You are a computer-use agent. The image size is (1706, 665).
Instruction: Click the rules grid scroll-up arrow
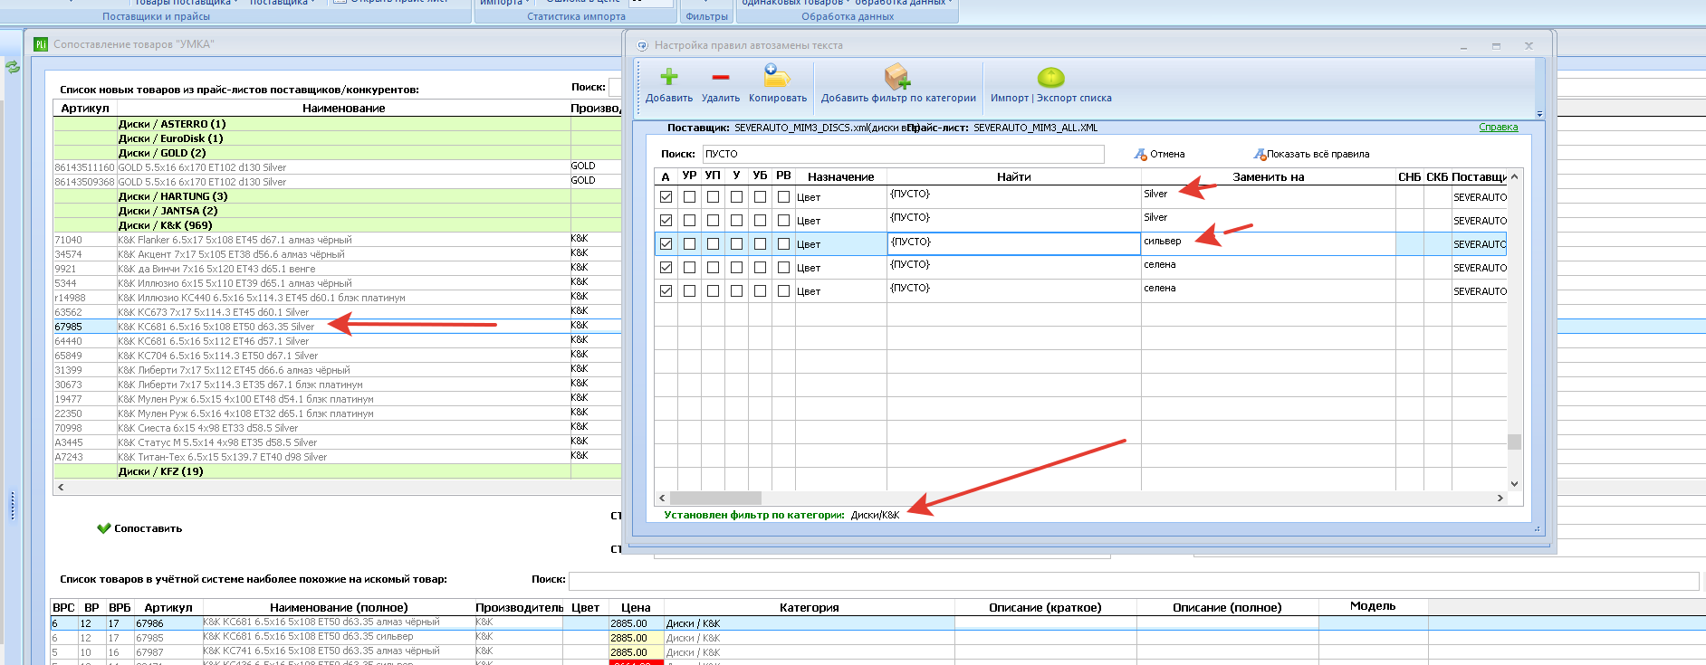(1514, 176)
